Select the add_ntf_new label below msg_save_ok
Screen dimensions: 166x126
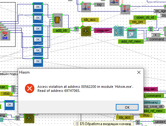(154, 111)
